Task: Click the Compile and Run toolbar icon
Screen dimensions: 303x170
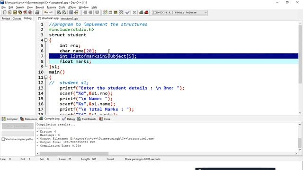Action: [x=116, y=13]
